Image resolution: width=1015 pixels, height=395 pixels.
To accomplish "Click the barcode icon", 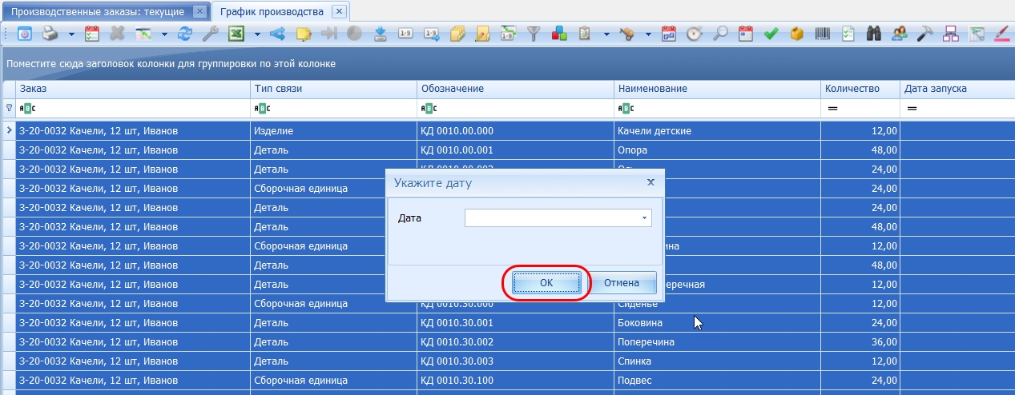I will point(823,34).
